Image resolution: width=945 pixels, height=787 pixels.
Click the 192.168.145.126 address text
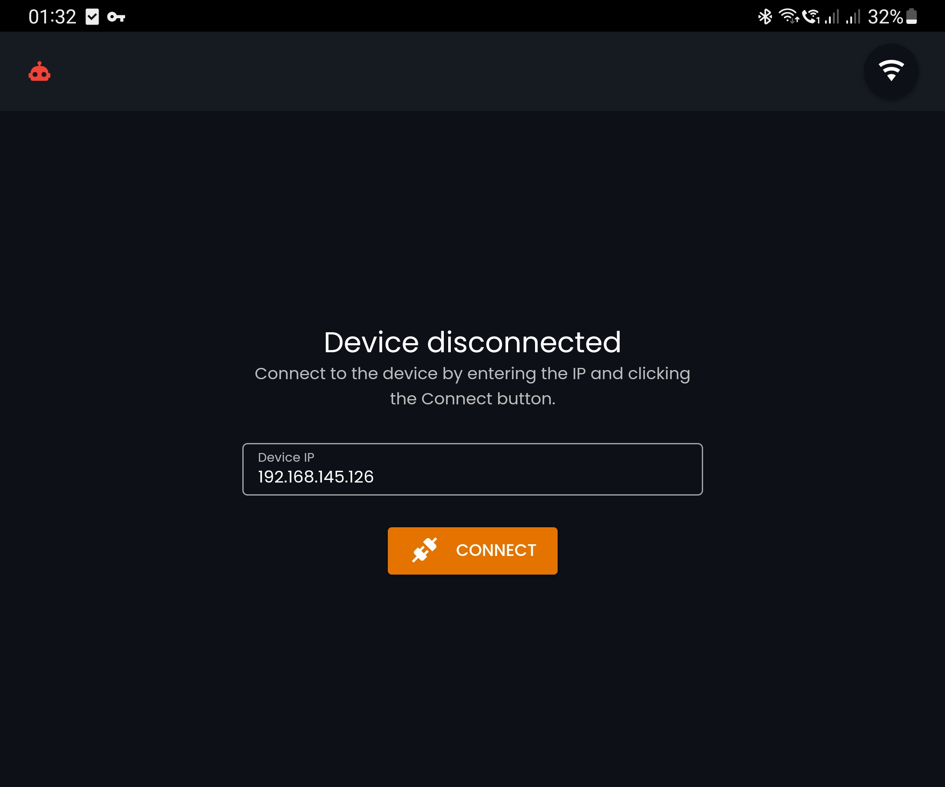point(316,477)
